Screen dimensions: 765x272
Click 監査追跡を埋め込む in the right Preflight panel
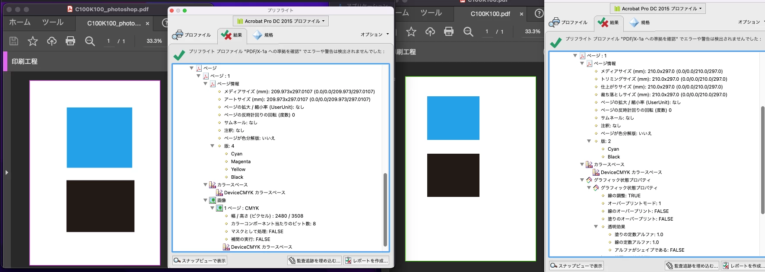[692, 266]
